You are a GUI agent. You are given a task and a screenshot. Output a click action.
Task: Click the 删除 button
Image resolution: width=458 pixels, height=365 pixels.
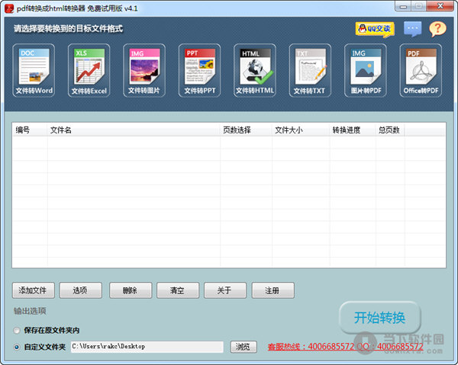[x=131, y=290]
